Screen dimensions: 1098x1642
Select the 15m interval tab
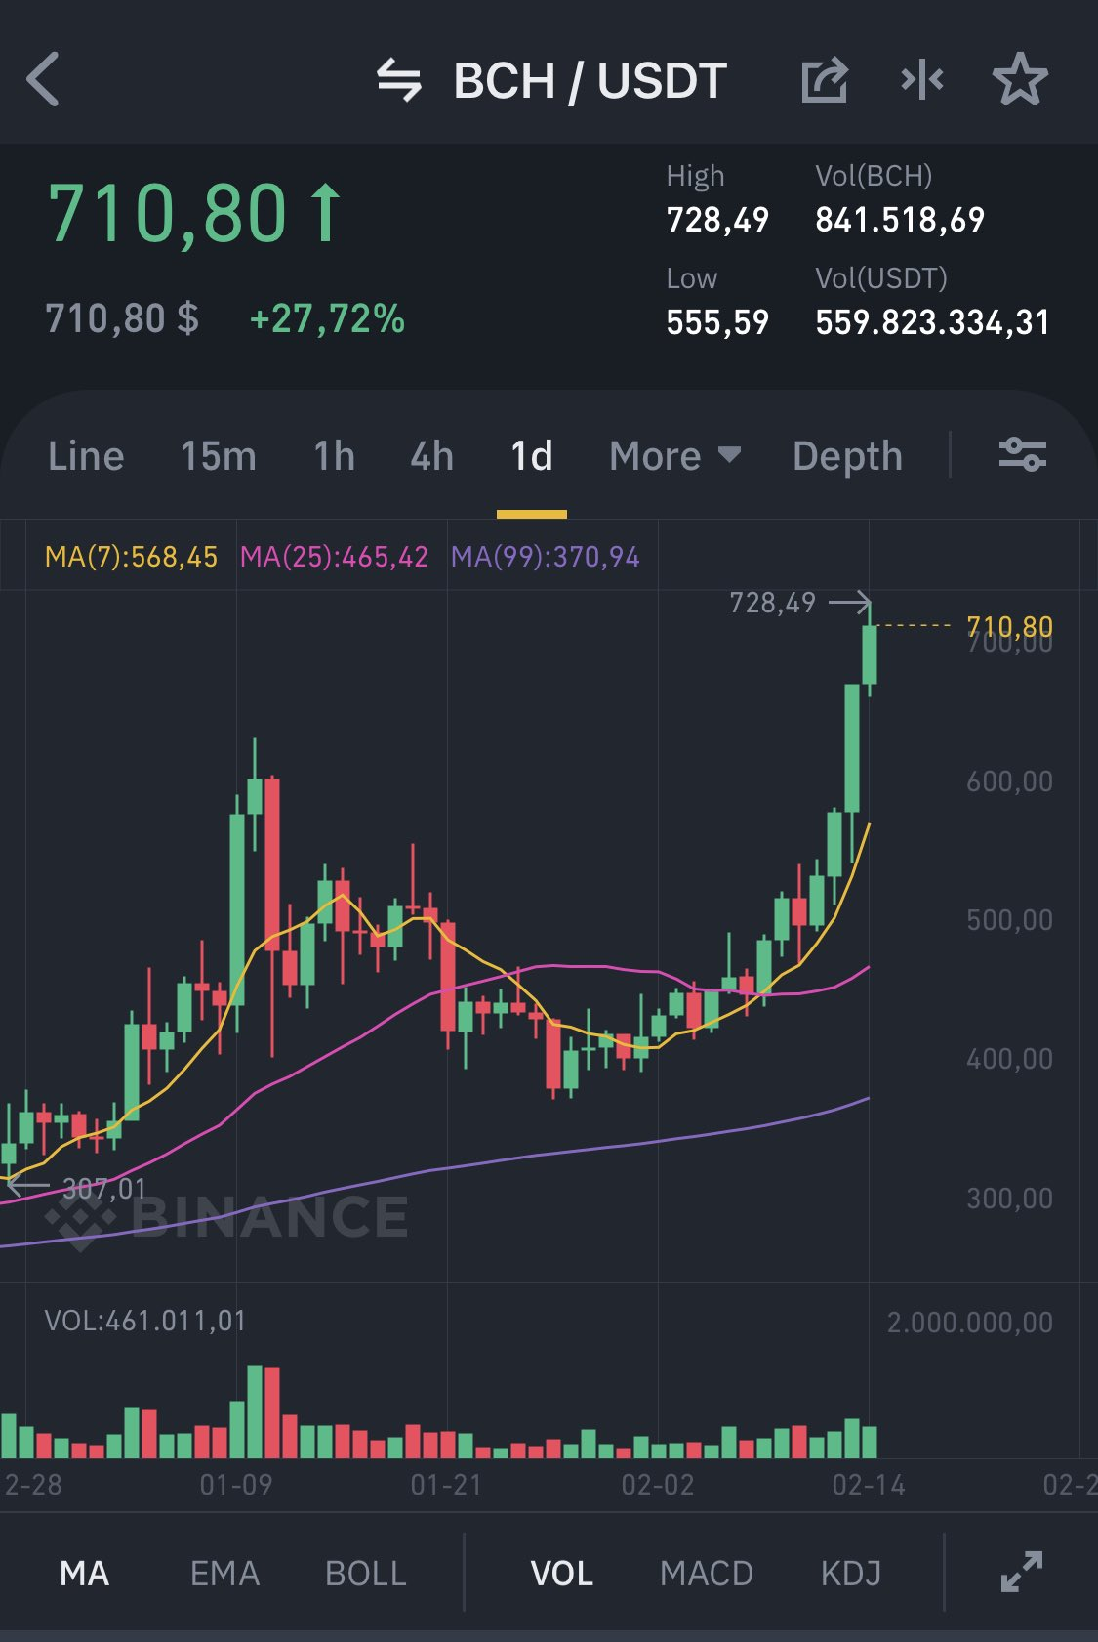[219, 456]
